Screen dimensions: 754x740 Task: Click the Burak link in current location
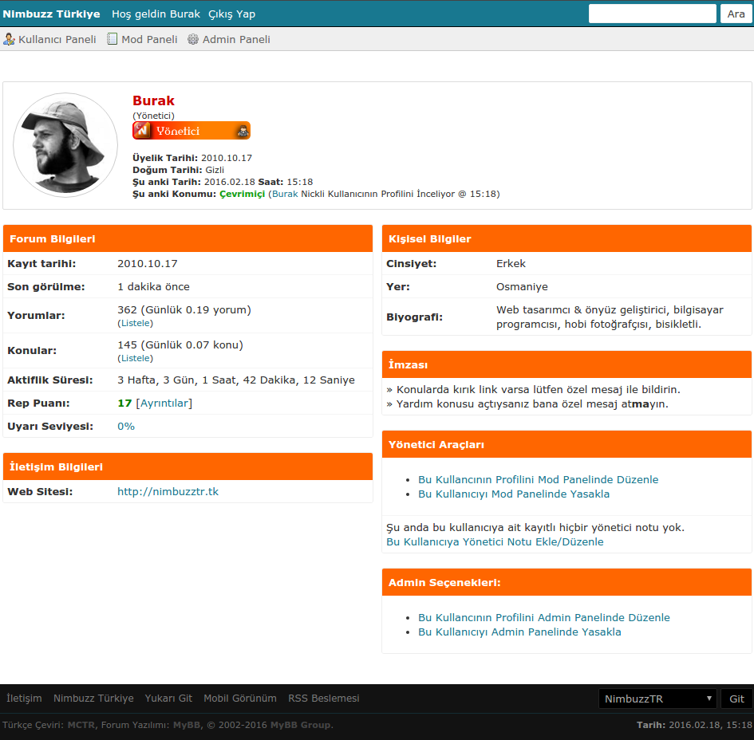285,194
